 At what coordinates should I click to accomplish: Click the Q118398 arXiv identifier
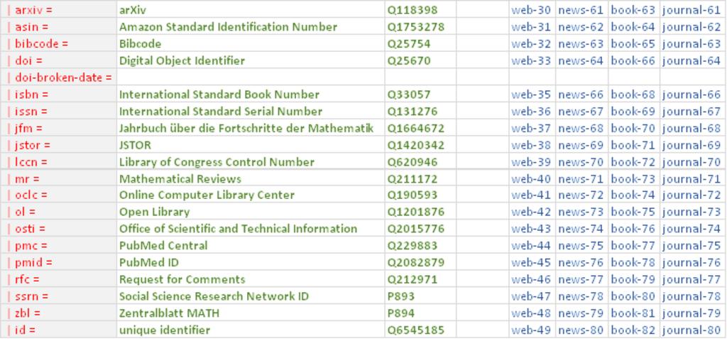point(412,10)
